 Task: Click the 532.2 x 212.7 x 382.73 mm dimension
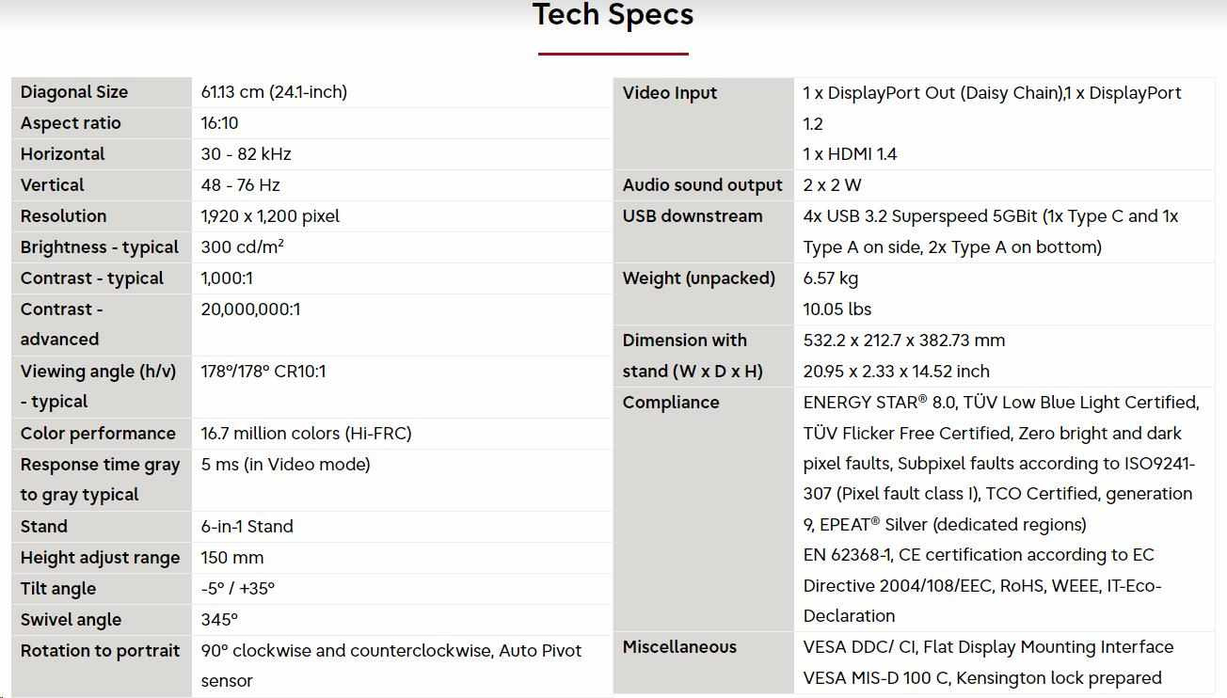(903, 341)
